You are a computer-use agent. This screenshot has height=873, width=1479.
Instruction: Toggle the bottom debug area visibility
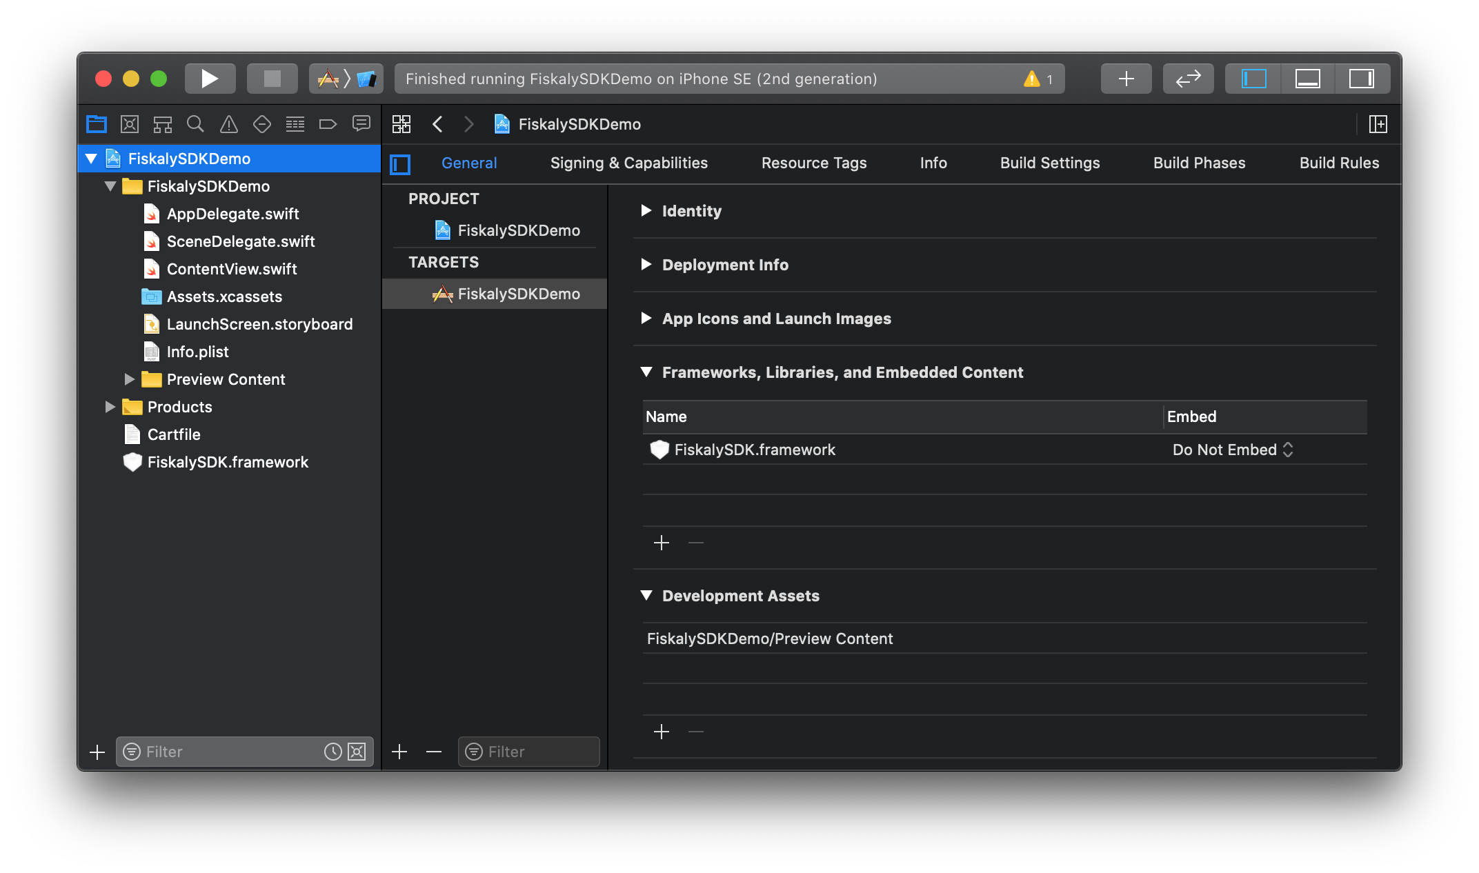pos(1307,79)
